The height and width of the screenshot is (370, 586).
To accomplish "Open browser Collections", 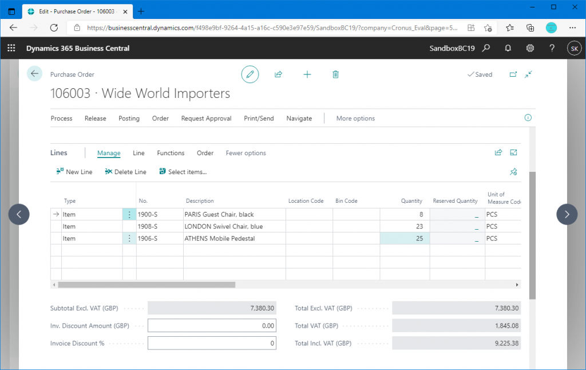I will 530,27.
